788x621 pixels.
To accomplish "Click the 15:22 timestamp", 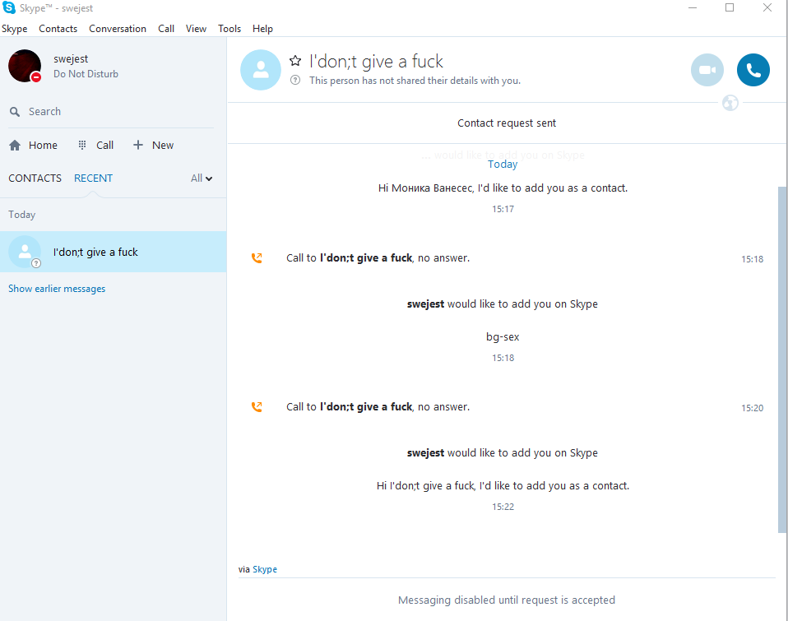I will point(503,507).
